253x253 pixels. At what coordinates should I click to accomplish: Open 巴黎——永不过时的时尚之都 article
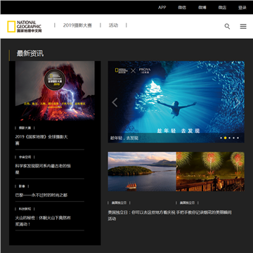click(x=41, y=195)
